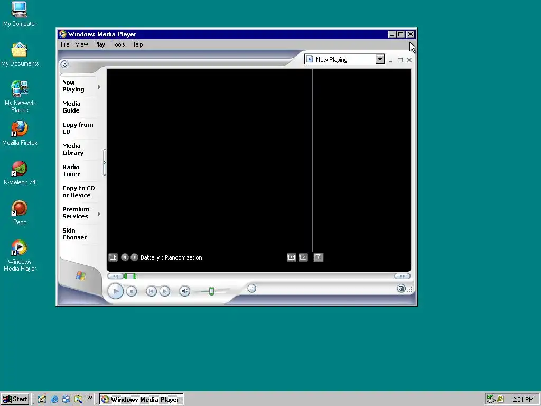Toggle the playlist pane display
The width and height of the screenshot is (541, 406).
click(x=292, y=257)
